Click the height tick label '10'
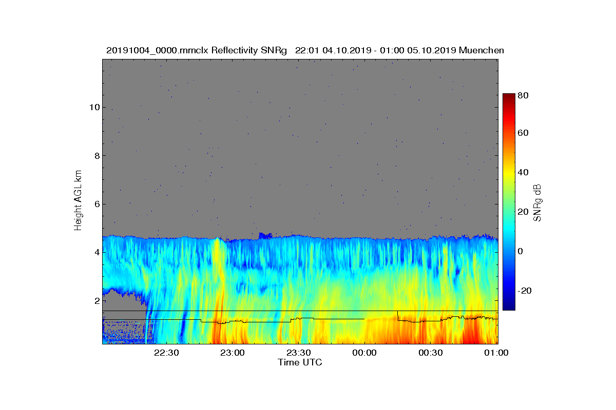Screen dimensions: 616x410 [94, 107]
